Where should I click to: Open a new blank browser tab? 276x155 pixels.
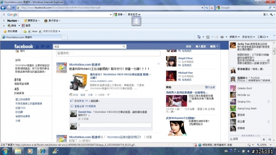point(64,37)
